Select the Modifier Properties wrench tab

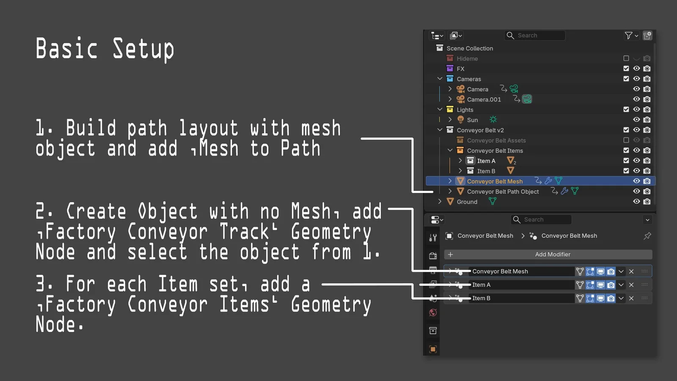pyautogui.click(x=432, y=237)
